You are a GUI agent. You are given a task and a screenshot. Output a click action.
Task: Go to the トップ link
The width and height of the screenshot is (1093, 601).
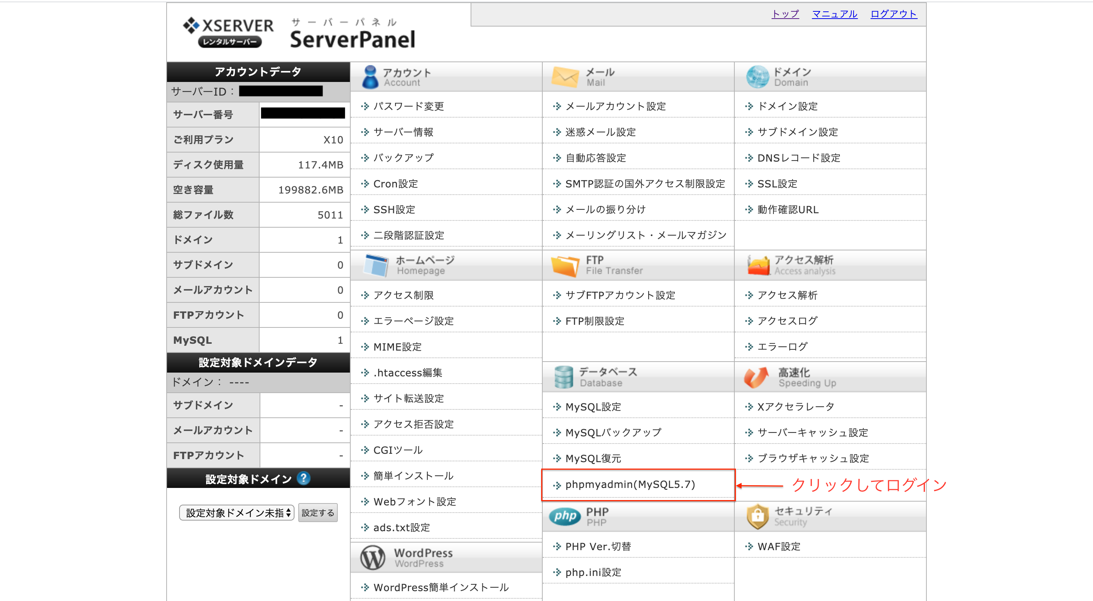(x=785, y=14)
